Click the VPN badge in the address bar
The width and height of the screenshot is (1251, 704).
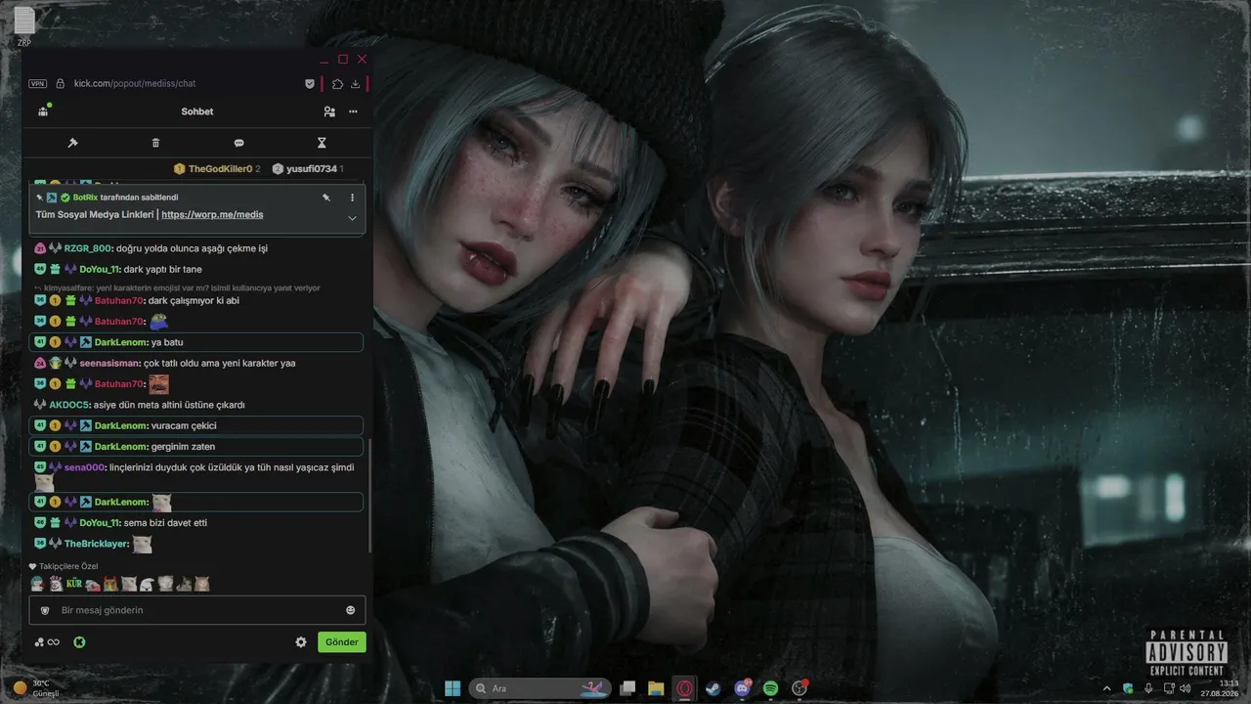tap(38, 84)
